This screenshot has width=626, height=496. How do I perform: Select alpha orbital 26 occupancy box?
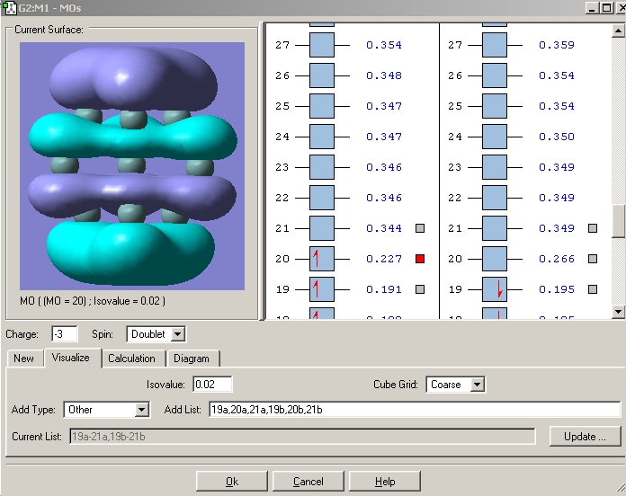[322, 75]
